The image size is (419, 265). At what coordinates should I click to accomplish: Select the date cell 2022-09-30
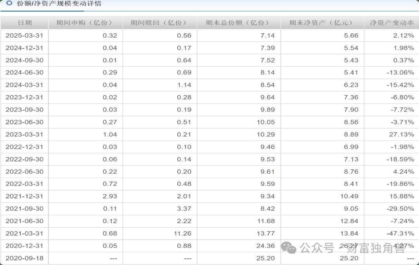[x=24, y=159]
